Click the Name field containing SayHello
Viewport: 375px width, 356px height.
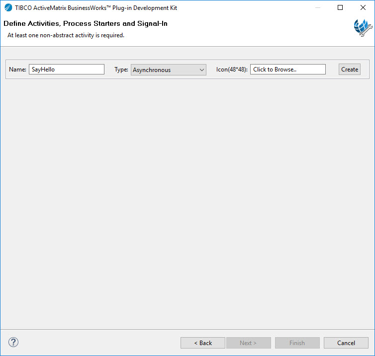pos(67,69)
